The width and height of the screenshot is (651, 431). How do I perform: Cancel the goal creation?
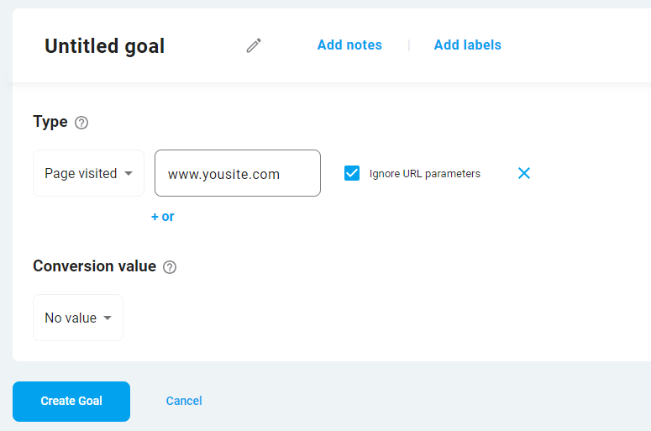coord(184,401)
